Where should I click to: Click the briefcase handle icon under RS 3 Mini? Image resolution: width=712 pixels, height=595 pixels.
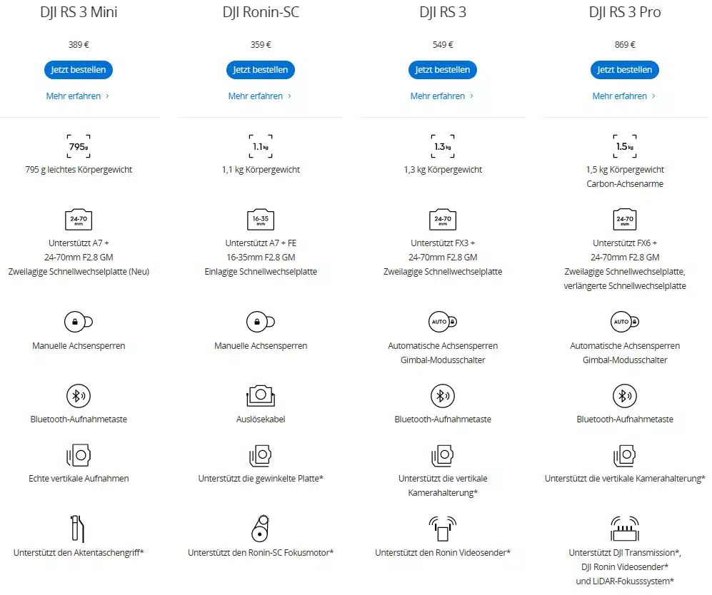coord(78,529)
